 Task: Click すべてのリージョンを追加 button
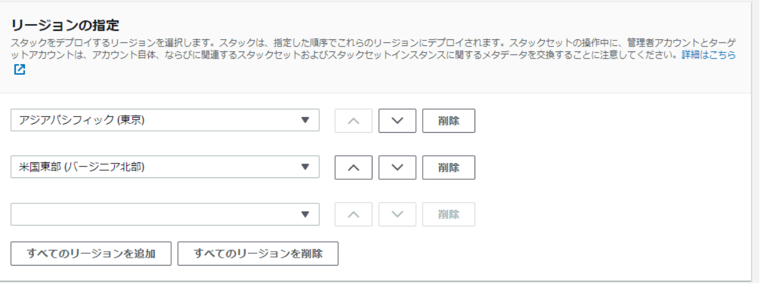(91, 253)
